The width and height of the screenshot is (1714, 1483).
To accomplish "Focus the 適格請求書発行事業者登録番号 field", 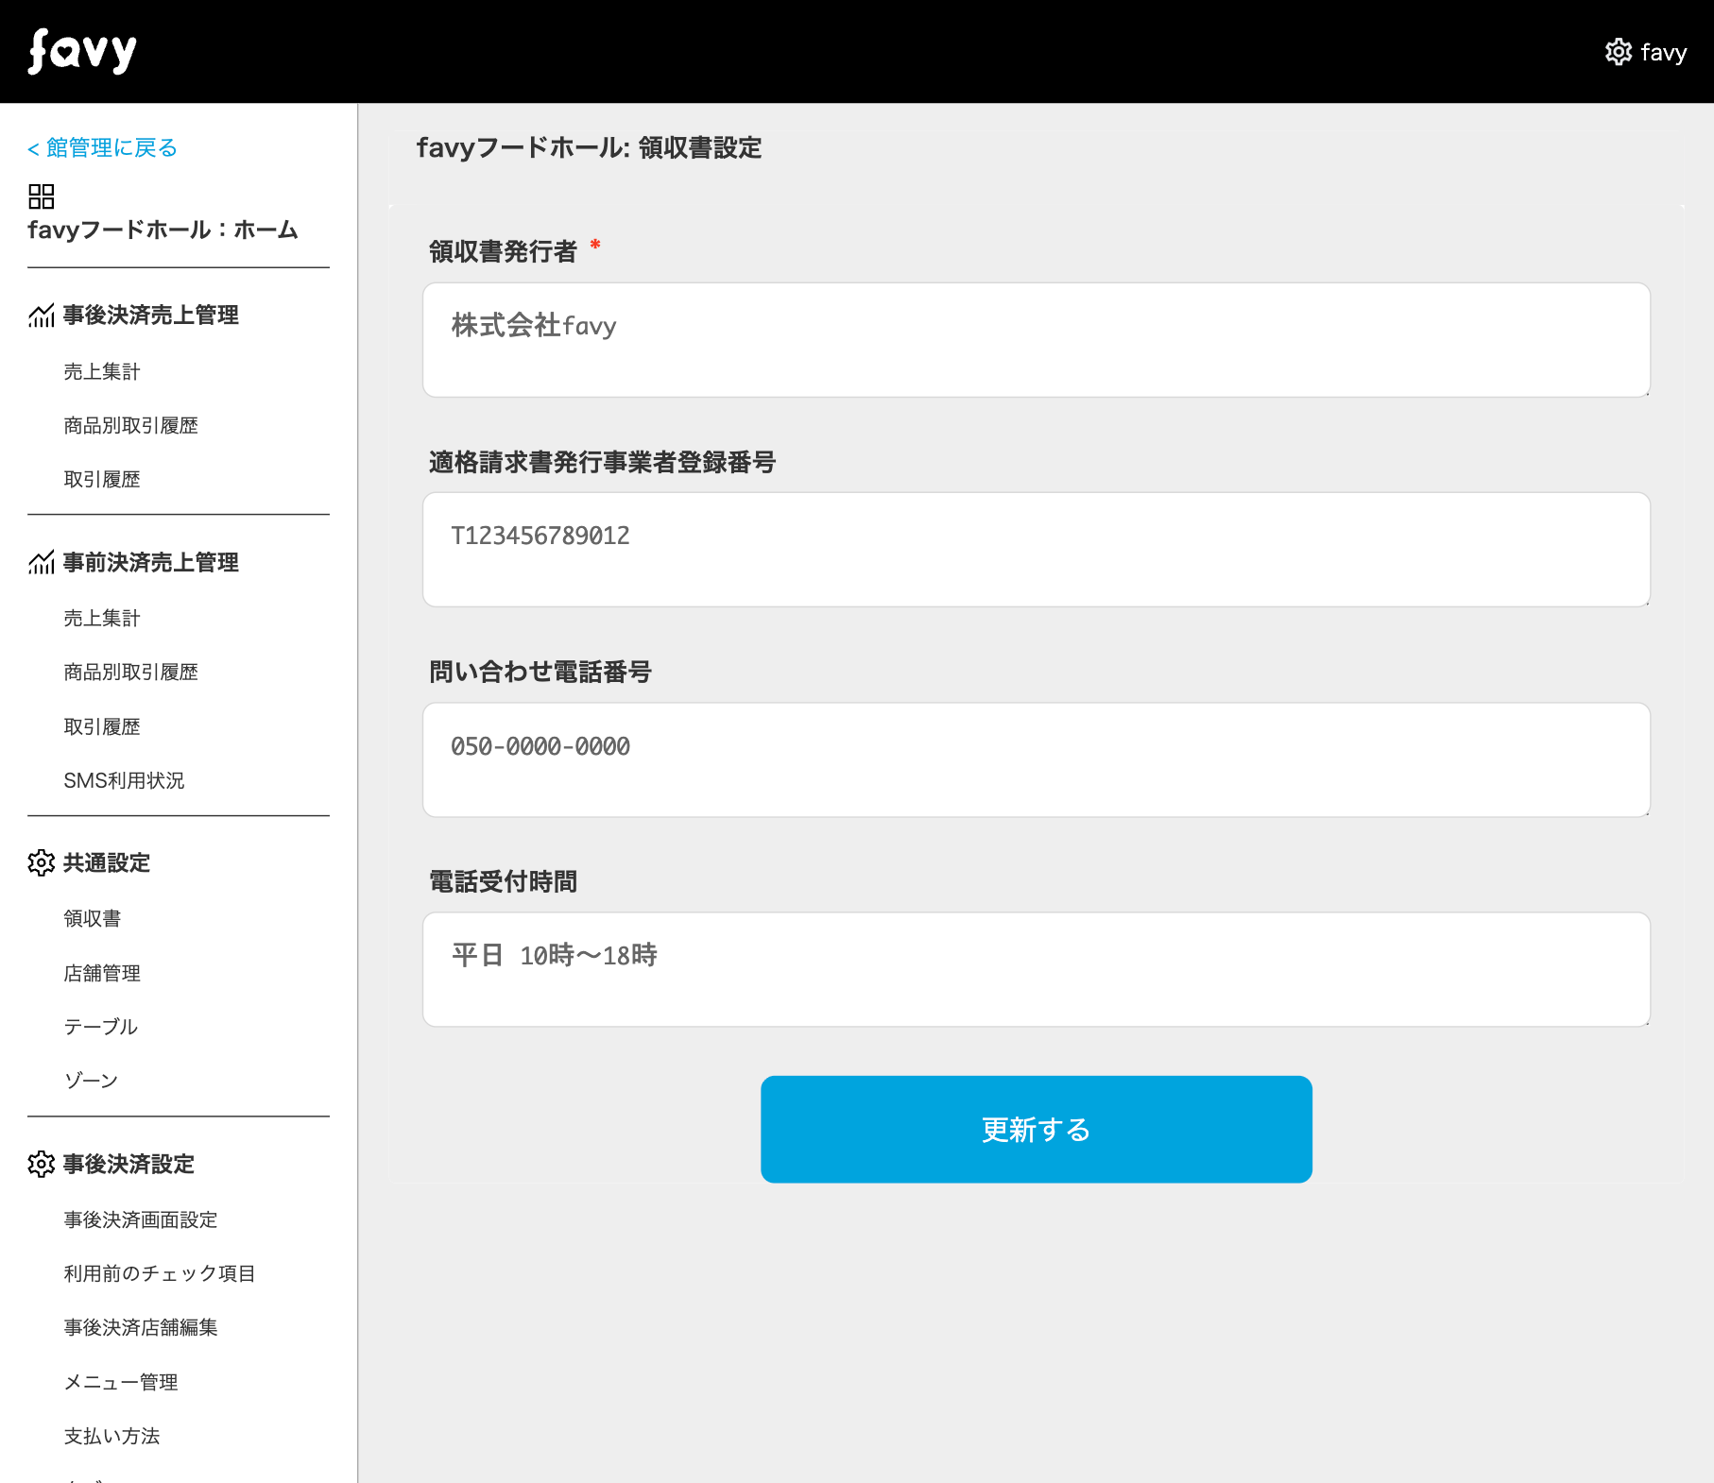I will 1037,550.
